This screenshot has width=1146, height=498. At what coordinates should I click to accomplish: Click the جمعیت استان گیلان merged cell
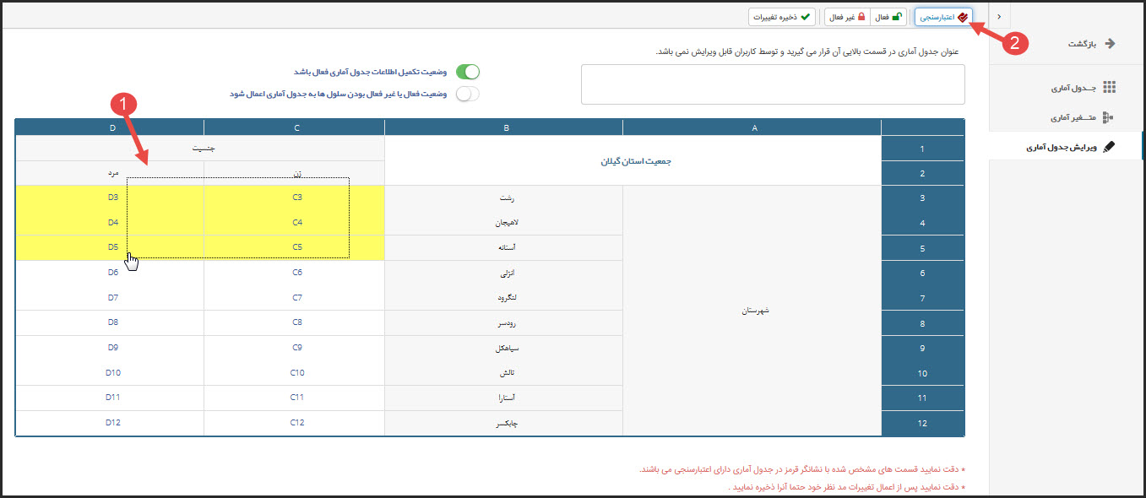[633, 160]
